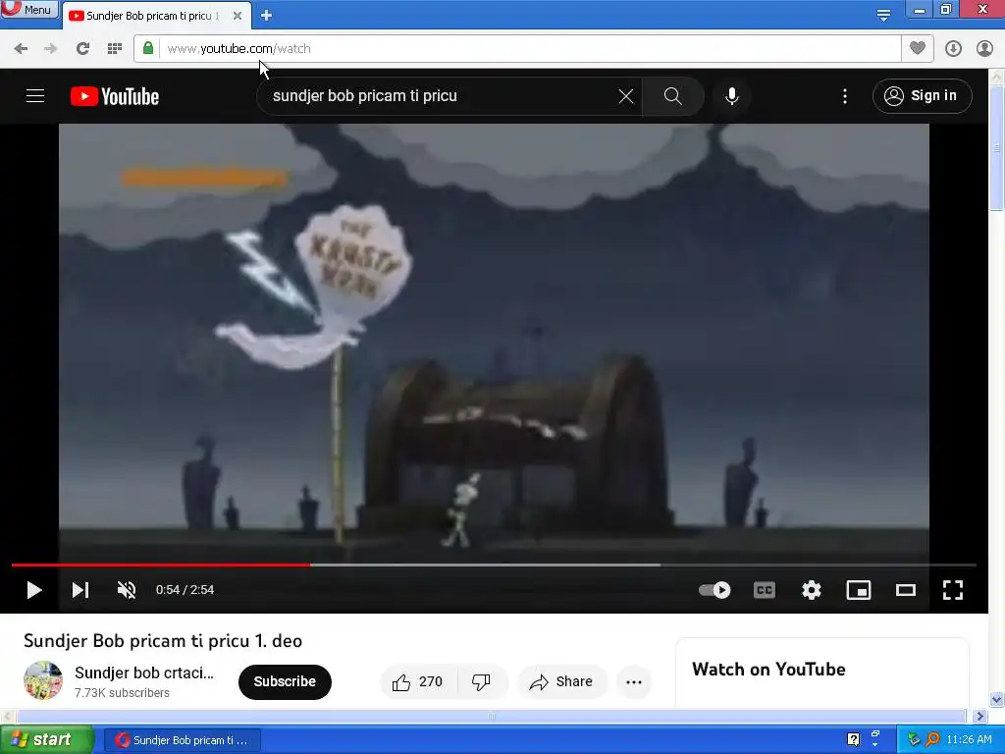This screenshot has height=754, width=1005.
Task: Play the video
Action: (x=34, y=590)
